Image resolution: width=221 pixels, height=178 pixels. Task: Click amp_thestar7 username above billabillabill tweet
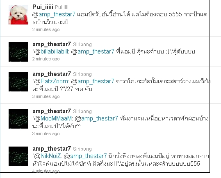[52, 44]
